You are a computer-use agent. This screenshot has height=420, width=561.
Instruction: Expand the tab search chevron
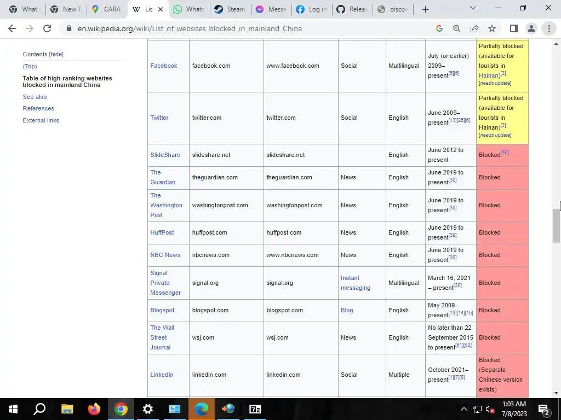coord(473,8)
